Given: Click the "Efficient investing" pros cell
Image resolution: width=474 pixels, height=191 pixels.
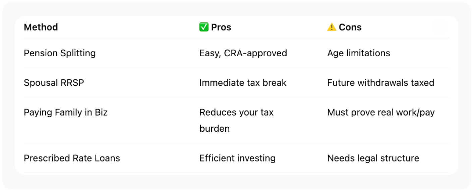Looking at the screenshot, I should (237, 158).
